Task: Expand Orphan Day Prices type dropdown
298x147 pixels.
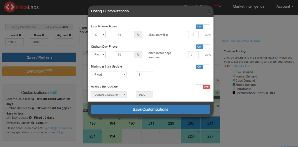Action: [x=98, y=55]
